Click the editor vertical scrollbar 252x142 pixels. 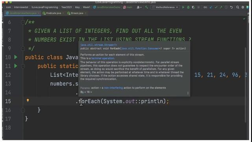tap(245, 85)
